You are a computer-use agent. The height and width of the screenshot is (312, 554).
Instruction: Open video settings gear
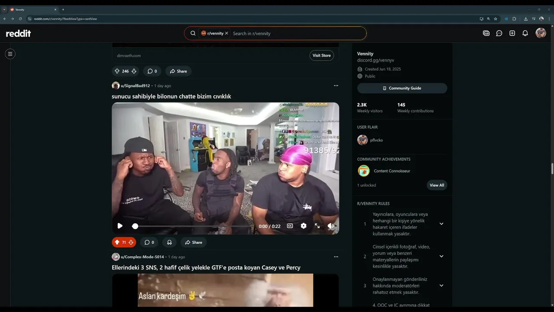pyautogui.click(x=303, y=226)
